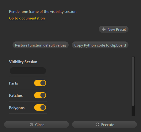Click the scrollbar track below the thumb
This screenshot has height=132, width=141.
pos(133,111)
